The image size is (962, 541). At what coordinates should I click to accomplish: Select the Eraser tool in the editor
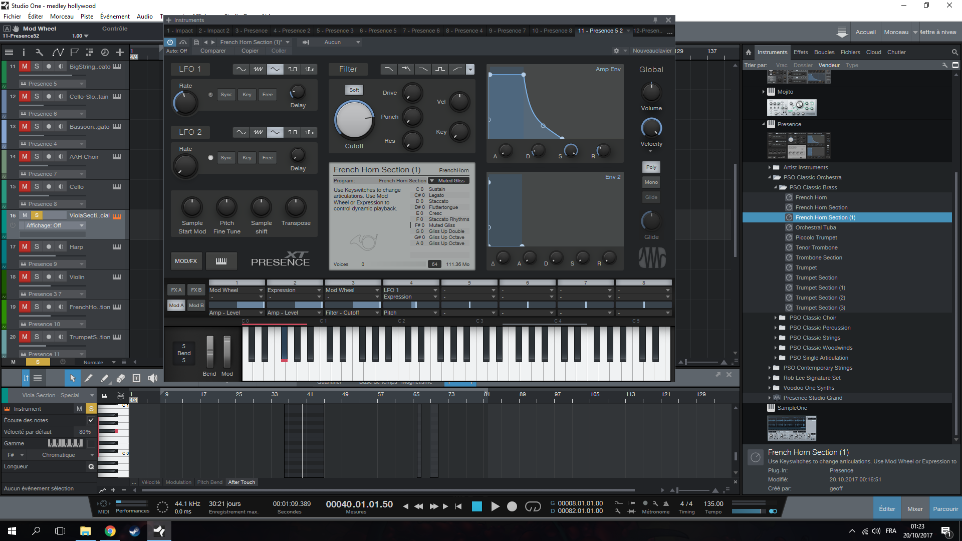click(x=120, y=379)
